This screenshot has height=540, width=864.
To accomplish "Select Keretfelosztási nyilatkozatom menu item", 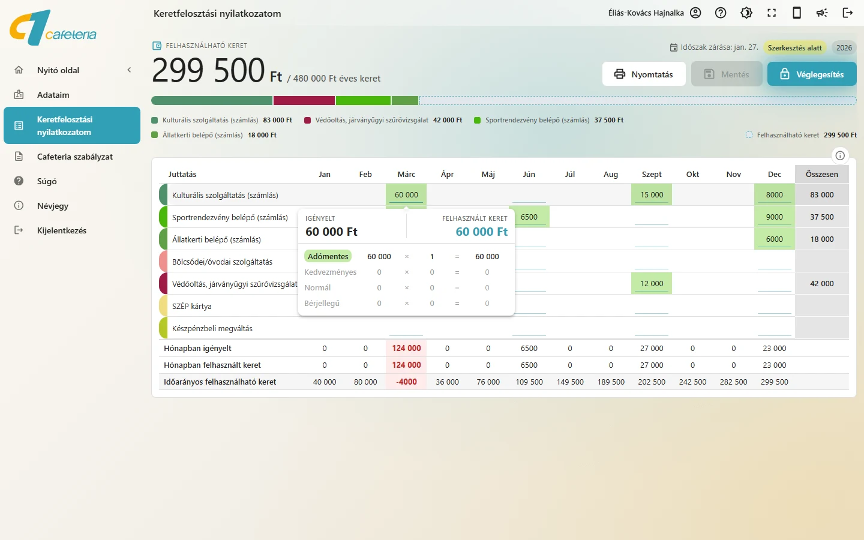I will (x=72, y=125).
